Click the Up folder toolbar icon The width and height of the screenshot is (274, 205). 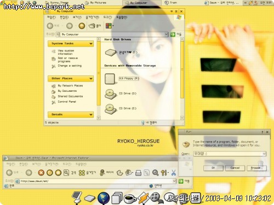pos(82,26)
